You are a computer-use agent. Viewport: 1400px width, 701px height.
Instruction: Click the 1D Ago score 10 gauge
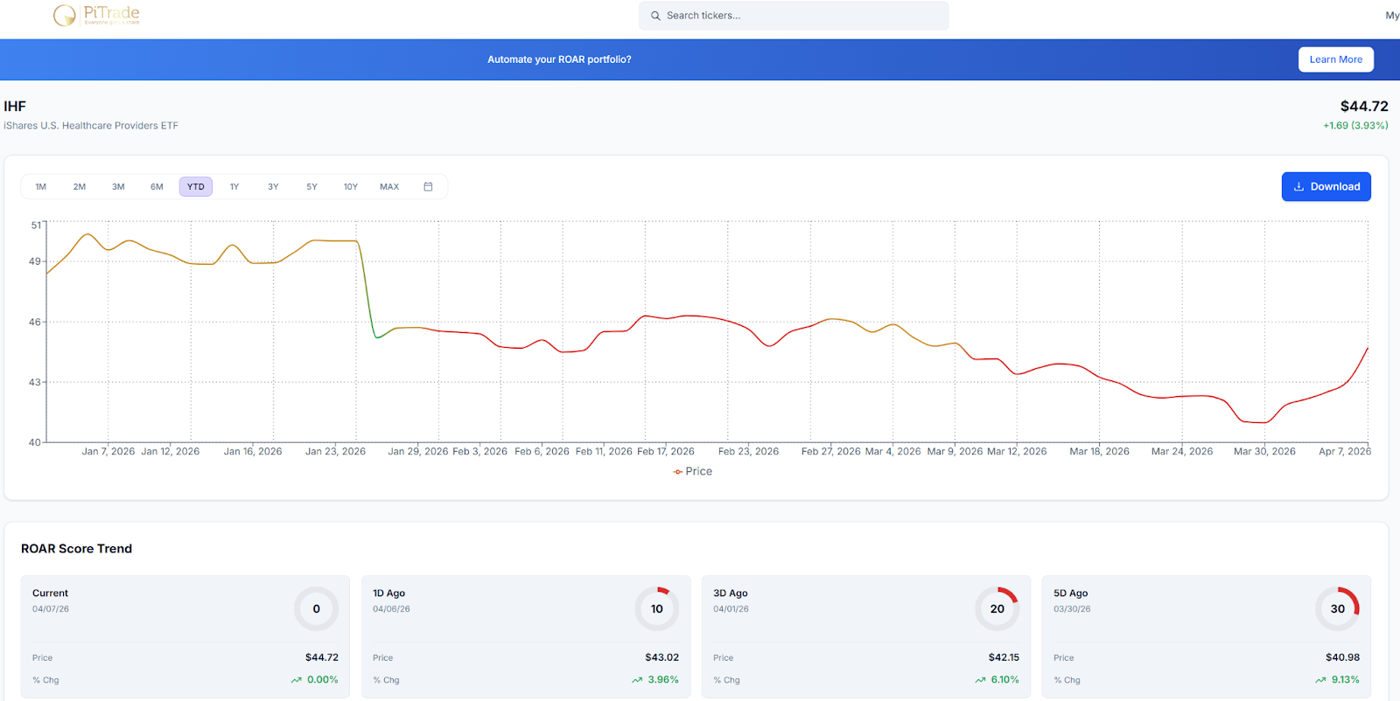tap(656, 609)
